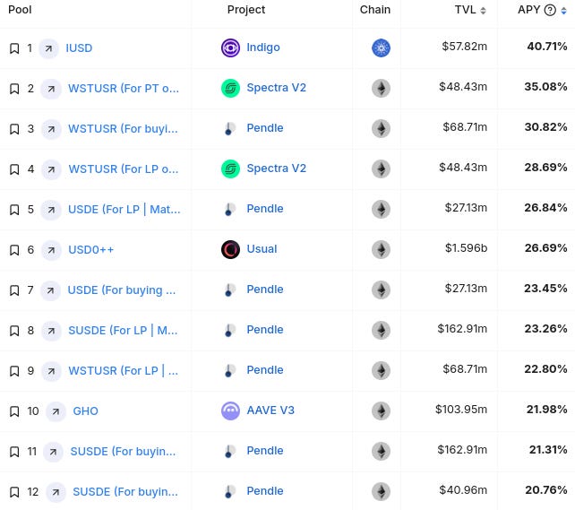Click the AAVE V3 ghost logo
The width and height of the screenshot is (575, 510).
231,411
